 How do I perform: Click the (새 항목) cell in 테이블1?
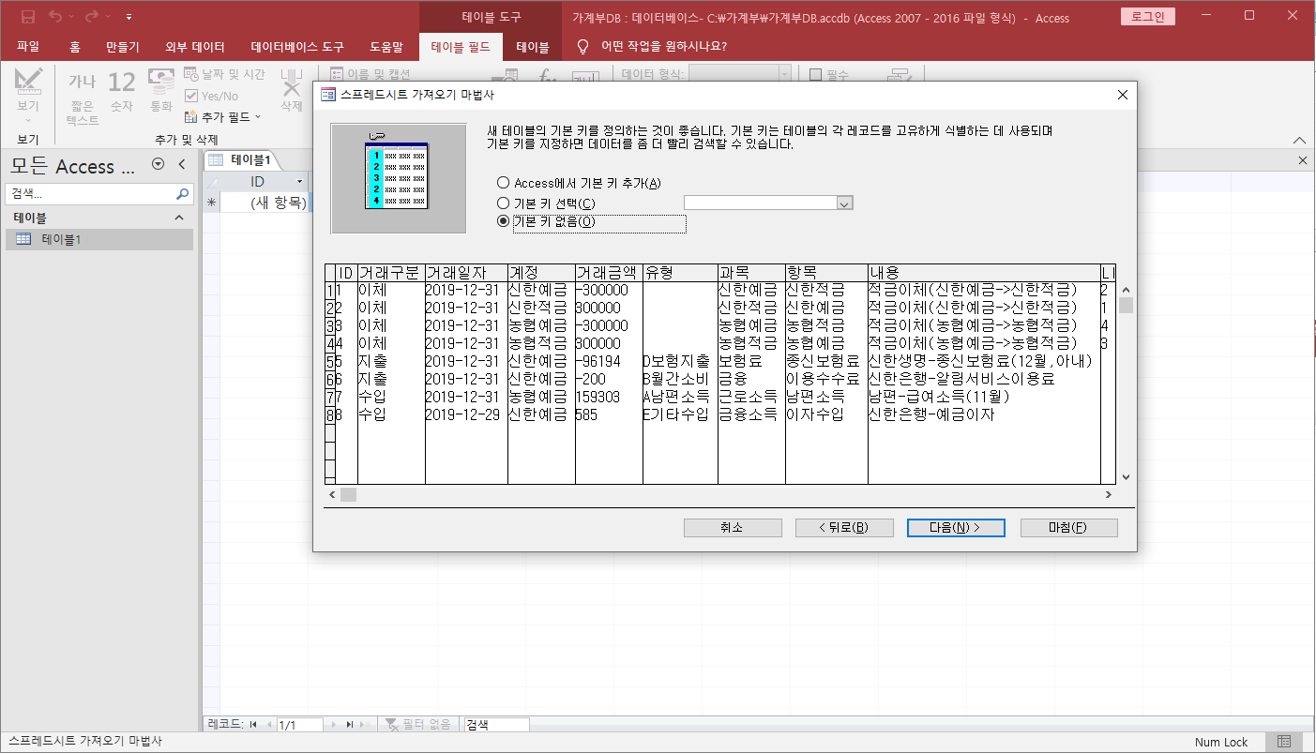265,202
